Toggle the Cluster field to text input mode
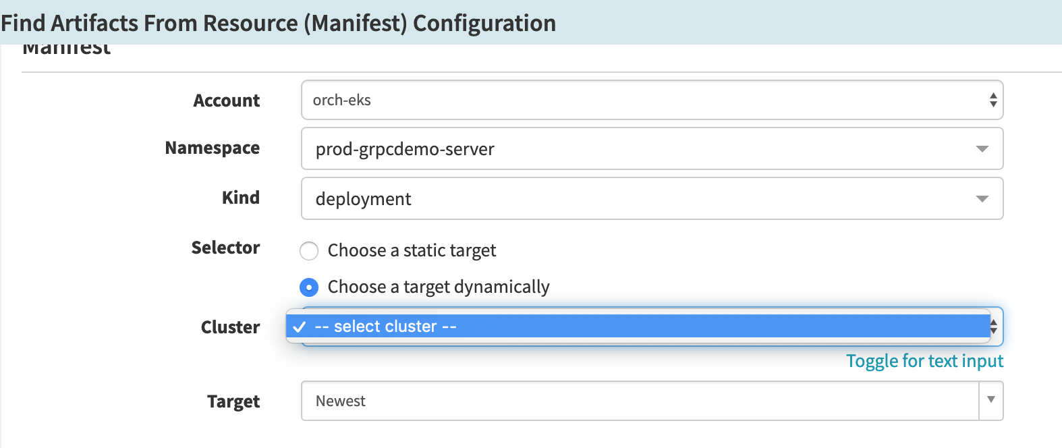 924,361
